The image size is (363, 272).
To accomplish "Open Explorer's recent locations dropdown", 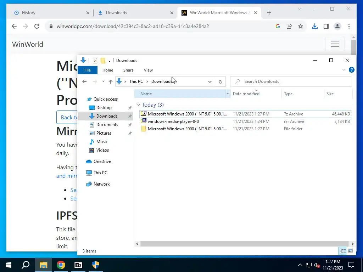I will point(103,81).
